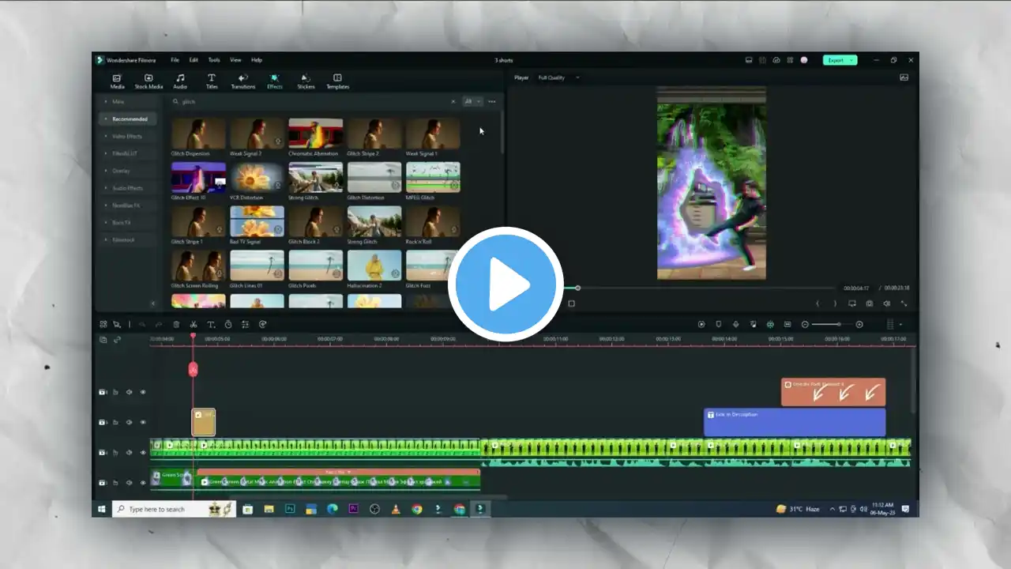The height and width of the screenshot is (569, 1011).
Task: Toggle the lock on the second timeline track
Action: coord(115,423)
